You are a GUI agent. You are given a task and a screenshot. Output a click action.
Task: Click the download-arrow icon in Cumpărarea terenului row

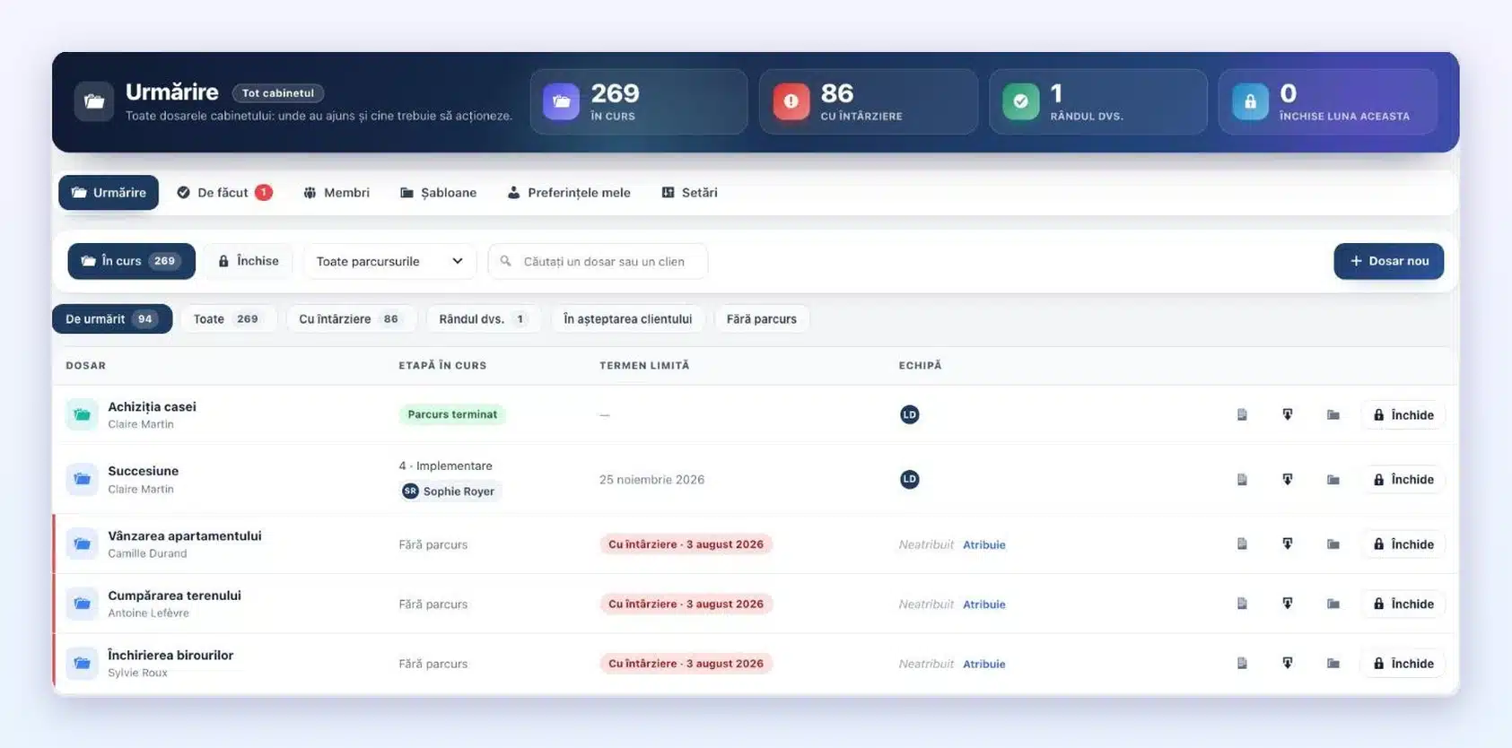click(x=1288, y=604)
